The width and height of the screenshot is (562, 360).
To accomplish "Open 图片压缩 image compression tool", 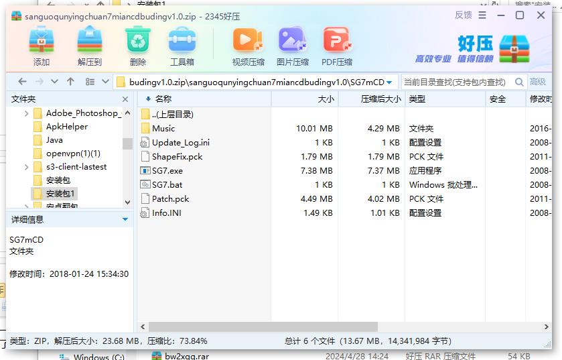I will 293,40.
